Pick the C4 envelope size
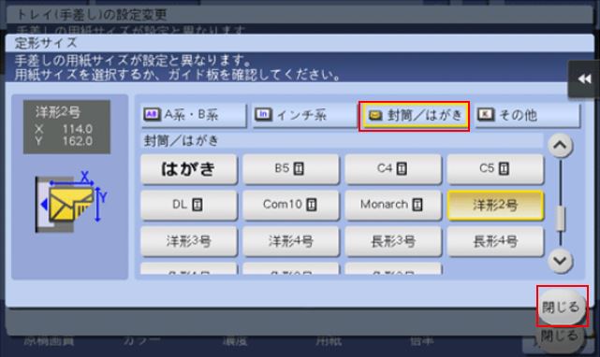 click(393, 169)
